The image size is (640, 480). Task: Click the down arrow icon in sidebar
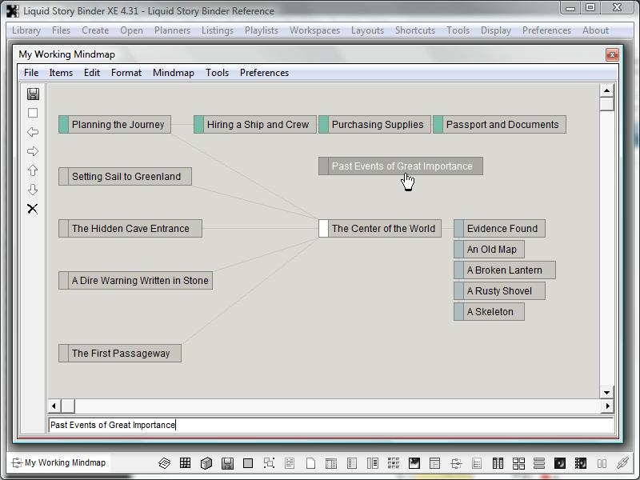[33, 190]
